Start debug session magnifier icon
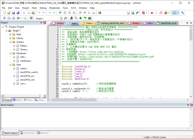Viewport: 194px width, 139px height. click(143, 13)
